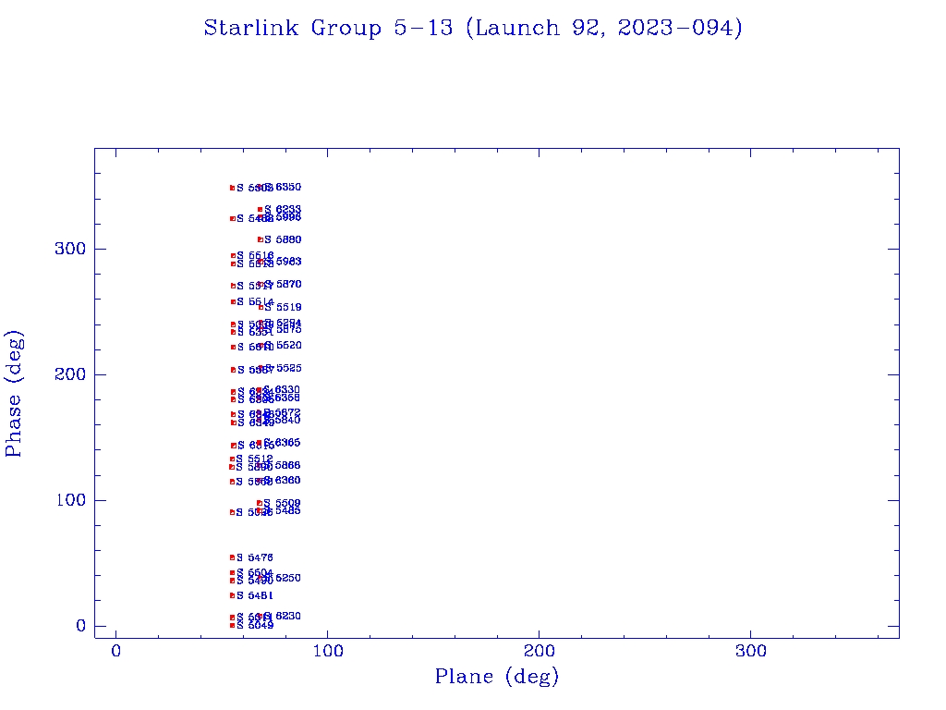946x710 pixels.
Task: Click the label S 5872
Action: click(x=282, y=412)
